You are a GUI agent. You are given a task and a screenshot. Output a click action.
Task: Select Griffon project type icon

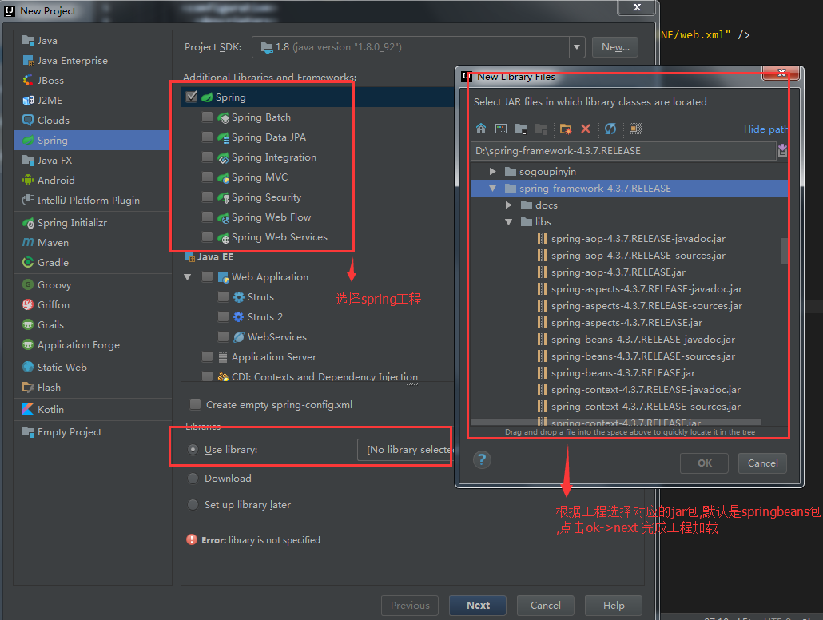[x=28, y=304]
